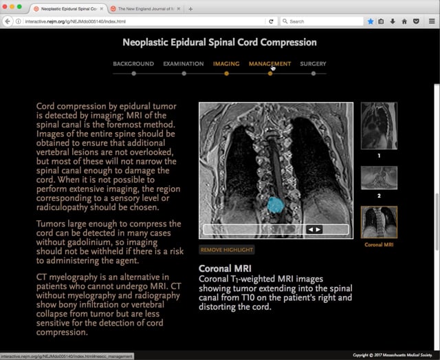Open the hamburger menu icon
The width and height of the screenshot is (440, 360).
click(432, 21)
